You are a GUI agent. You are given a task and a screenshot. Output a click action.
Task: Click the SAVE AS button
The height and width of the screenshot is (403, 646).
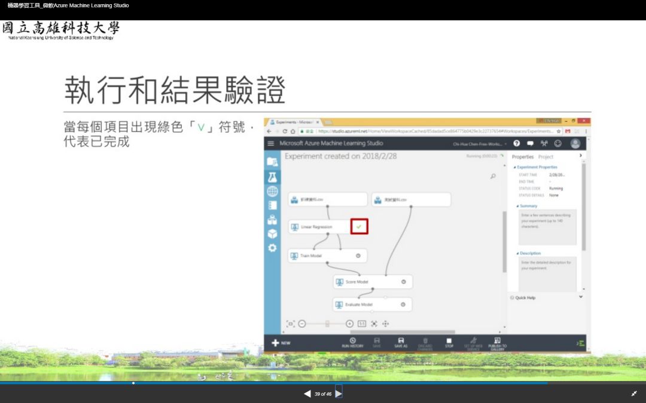(x=401, y=343)
